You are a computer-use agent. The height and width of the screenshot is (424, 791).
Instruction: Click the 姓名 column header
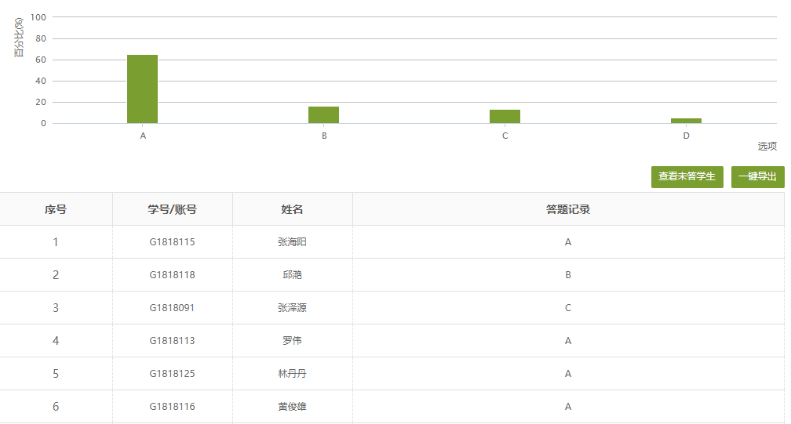(292, 209)
